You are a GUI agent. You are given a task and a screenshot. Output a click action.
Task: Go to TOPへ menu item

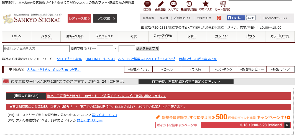coord(17,37)
